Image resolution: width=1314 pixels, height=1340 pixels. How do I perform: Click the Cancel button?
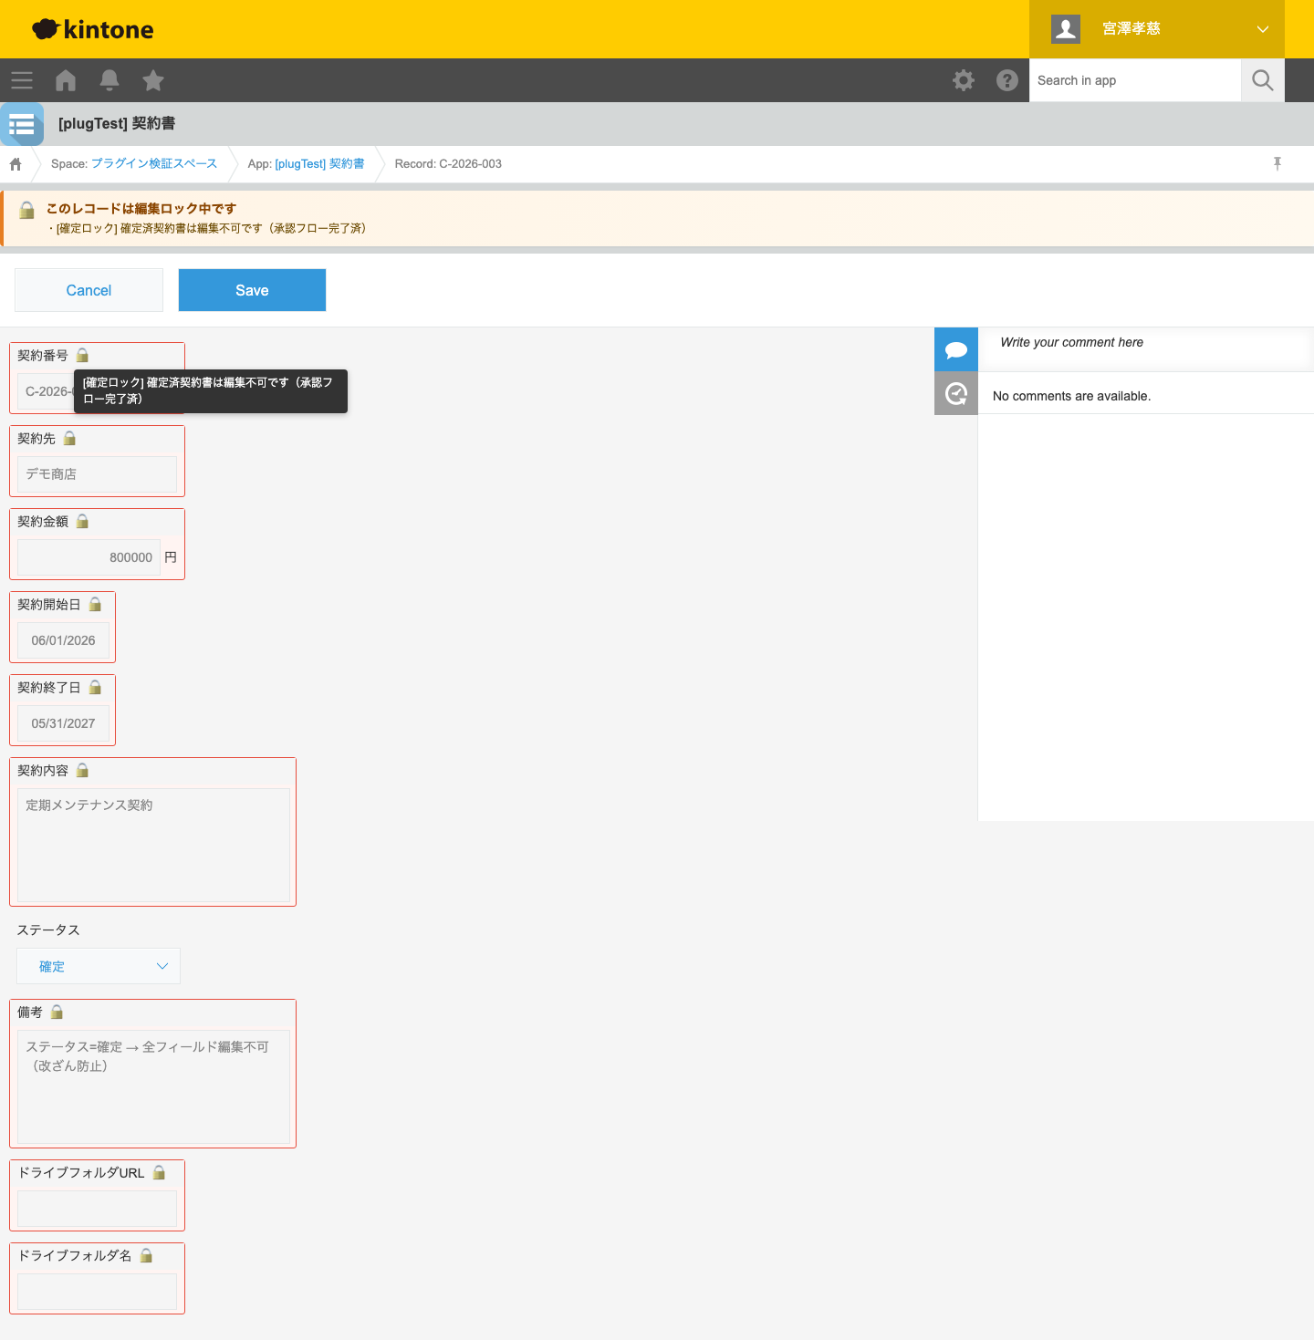coord(89,290)
